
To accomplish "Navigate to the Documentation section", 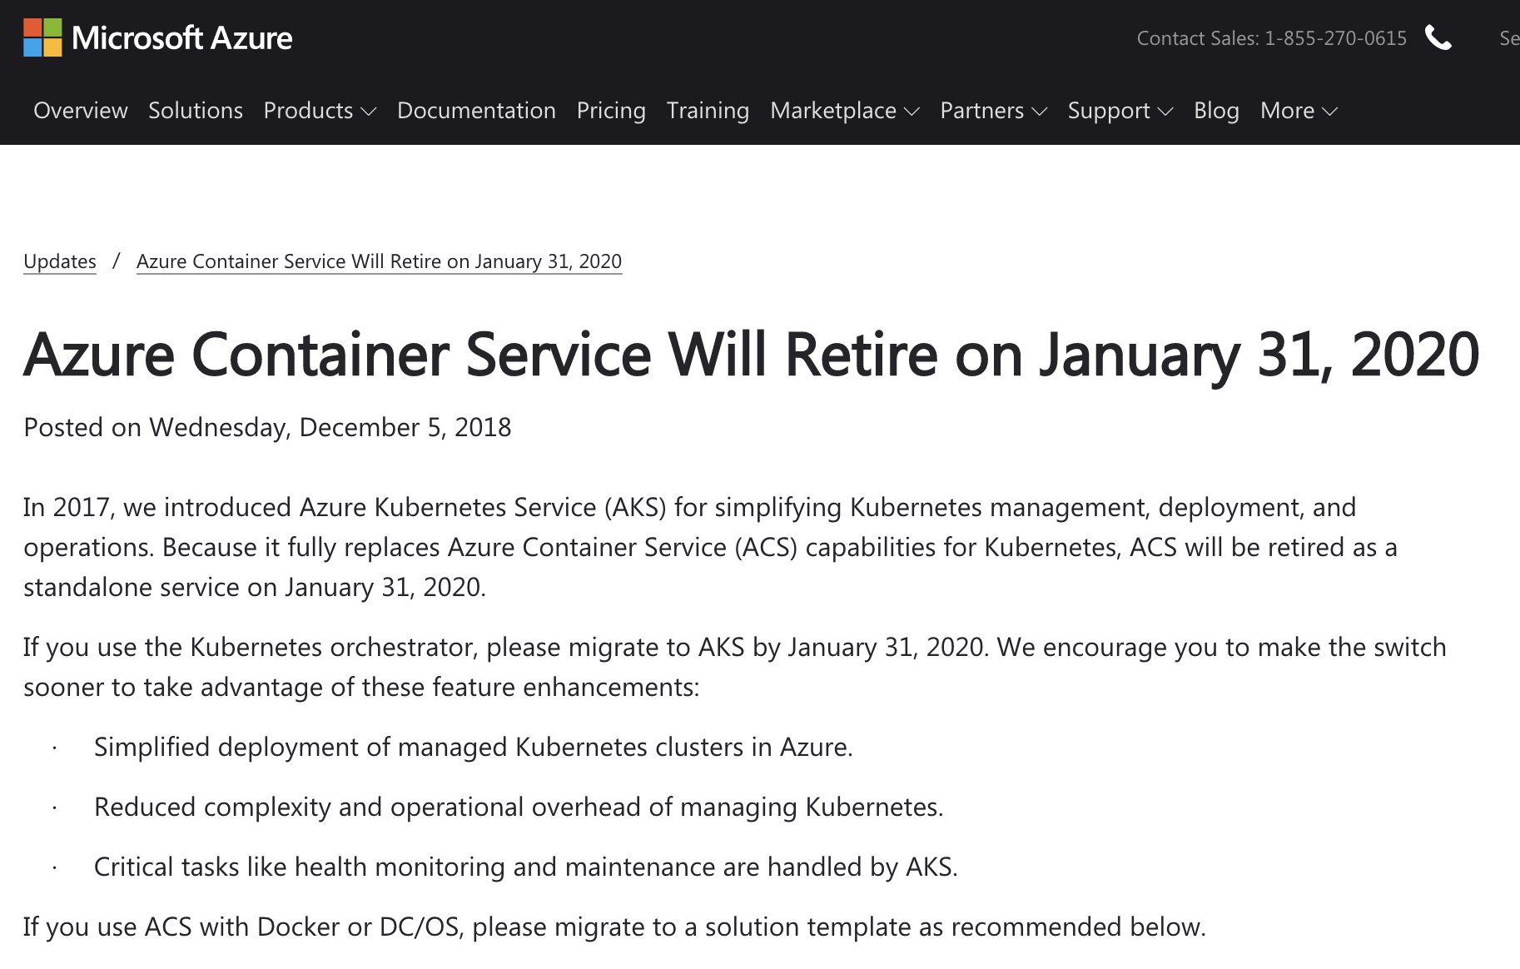I will click(x=476, y=111).
